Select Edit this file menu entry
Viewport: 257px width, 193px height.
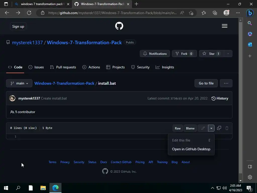(191, 140)
